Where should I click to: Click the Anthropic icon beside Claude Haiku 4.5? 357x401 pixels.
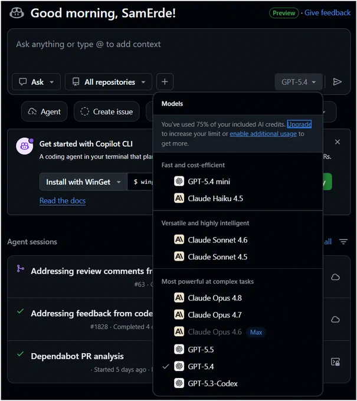pos(179,198)
